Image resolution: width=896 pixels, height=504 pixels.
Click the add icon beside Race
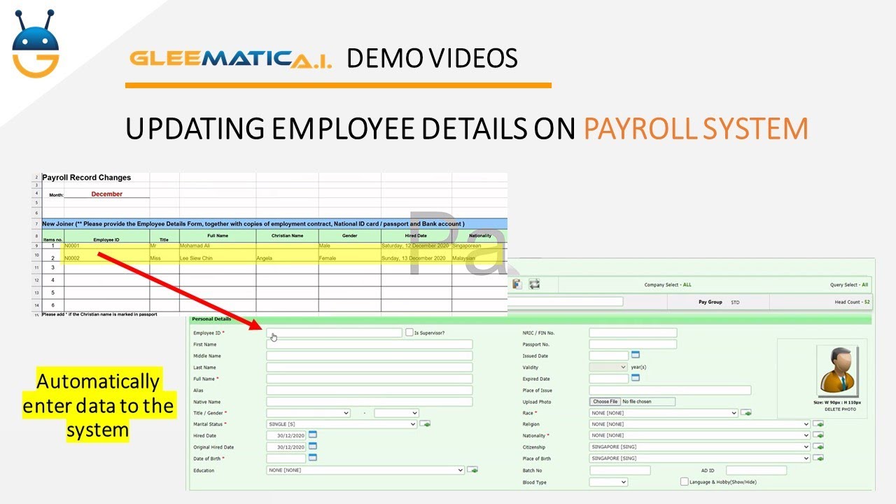[746, 413]
